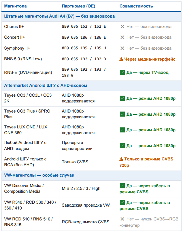
Task: Click the cross icon in VW RCD 510 row
Action: click(x=122, y=219)
